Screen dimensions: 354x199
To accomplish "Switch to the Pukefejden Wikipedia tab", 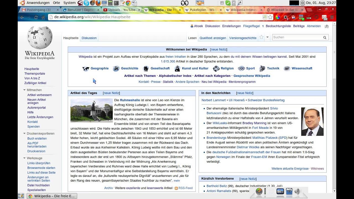I will point(203,10).
